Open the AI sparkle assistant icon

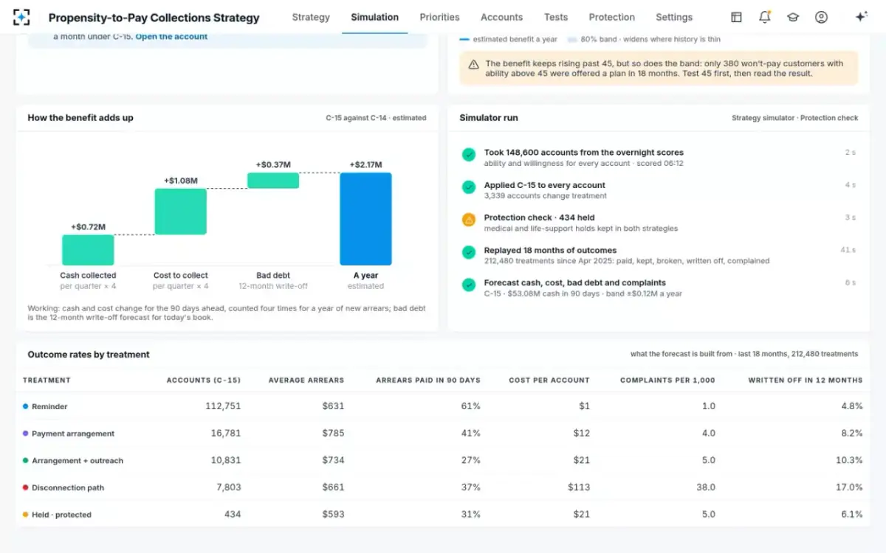tap(860, 17)
